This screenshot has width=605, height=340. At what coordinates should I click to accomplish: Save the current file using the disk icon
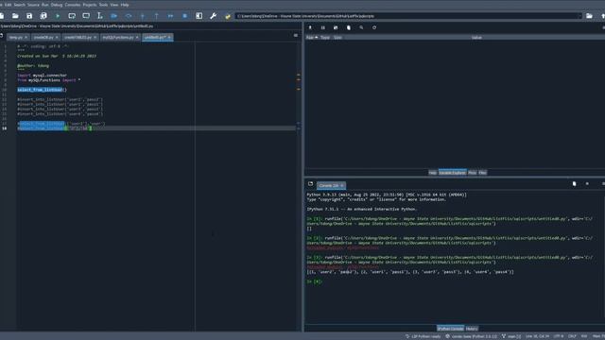[x=29, y=16]
